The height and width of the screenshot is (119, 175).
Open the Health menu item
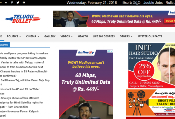click(x=83, y=36)
